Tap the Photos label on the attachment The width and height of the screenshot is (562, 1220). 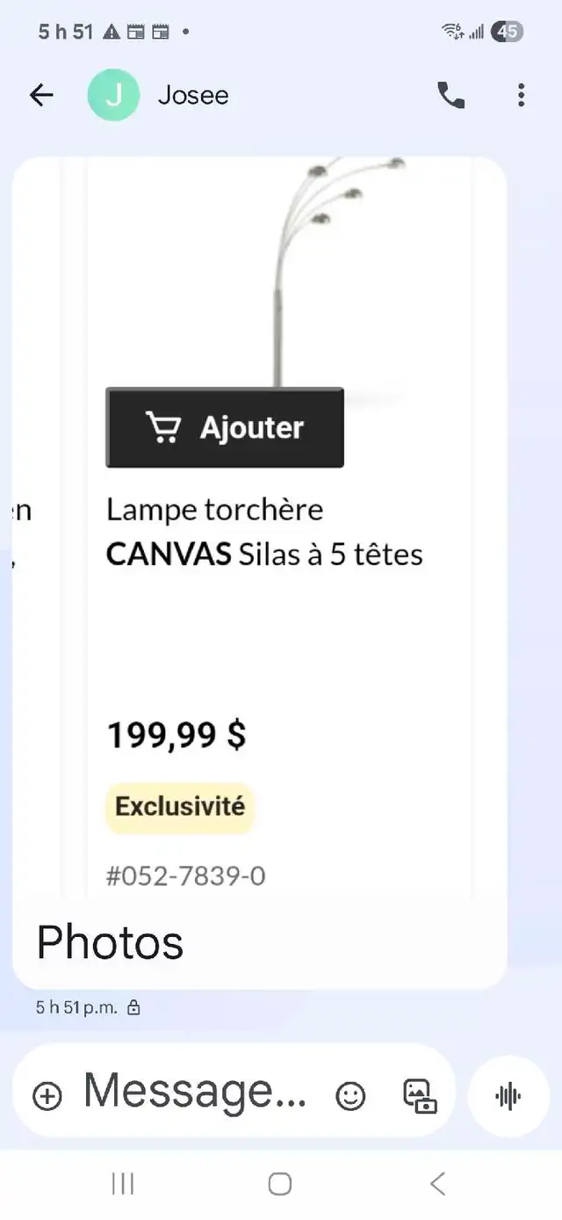(110, 942)
